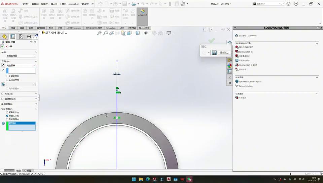The image size is (323, 183).
Task: Cancel the feature with red X
Action: pyautogui.click(x=7, y=46)
